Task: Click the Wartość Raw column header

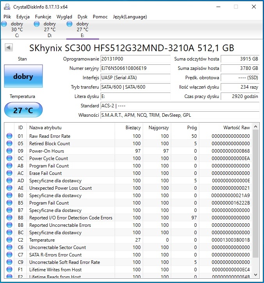Action: pos(225,128)
